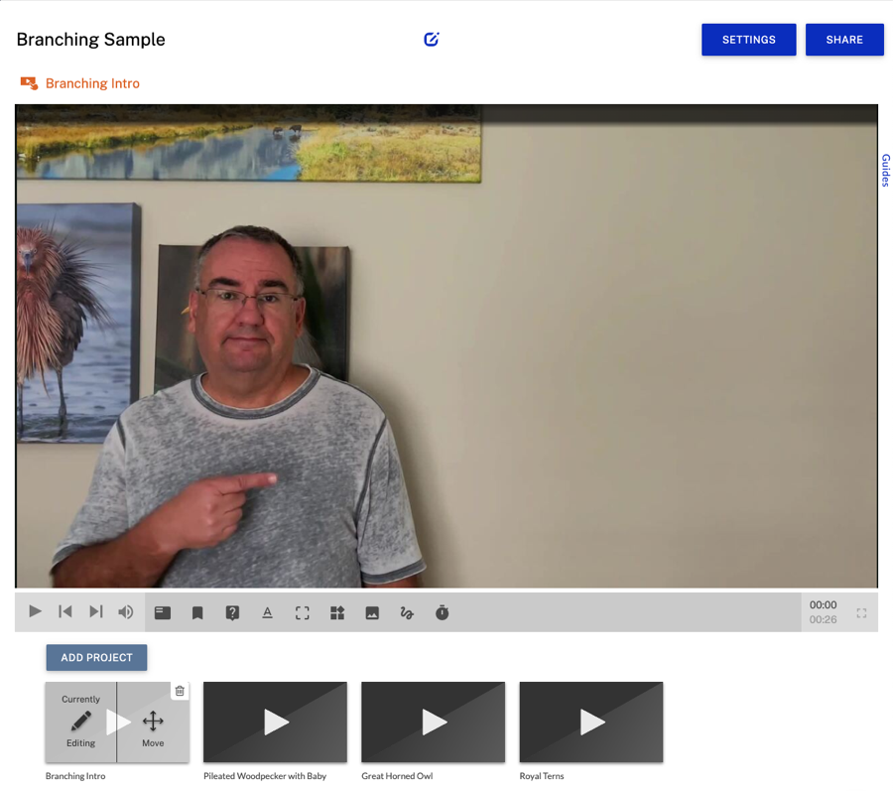Skip to next with the forward button

pos(95,612)
